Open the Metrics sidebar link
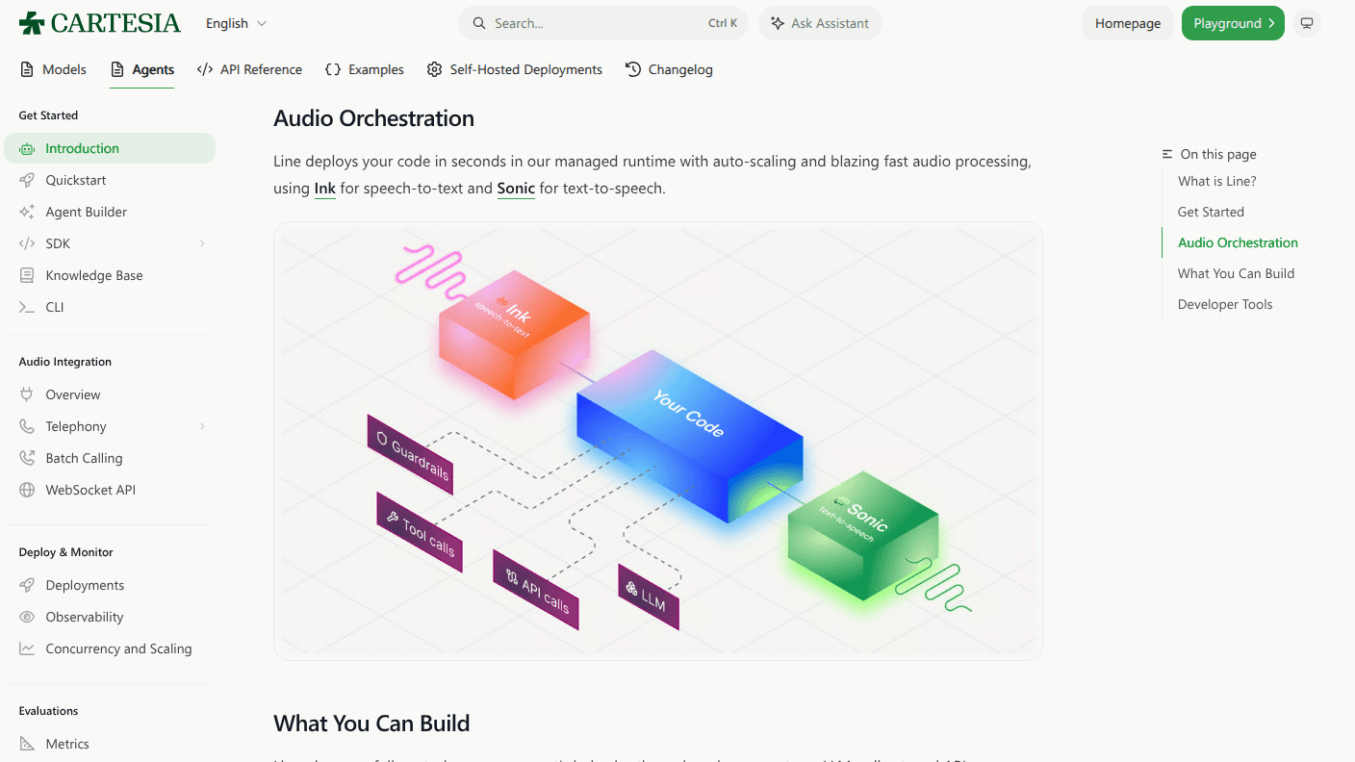1355x762 pixels. 110,744
